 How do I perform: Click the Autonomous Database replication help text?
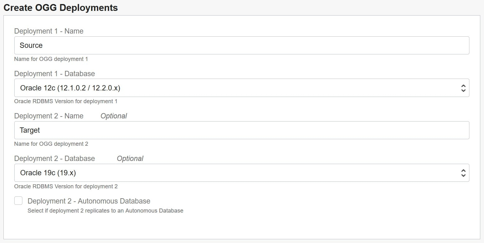pos(105,211)
